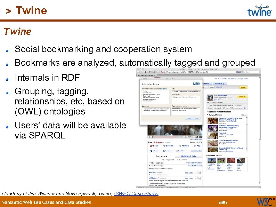The width and height of the screenshot is (276, 207).
Task: Click the first promoted video thumbnail
Action: click(x=212, y=160)
